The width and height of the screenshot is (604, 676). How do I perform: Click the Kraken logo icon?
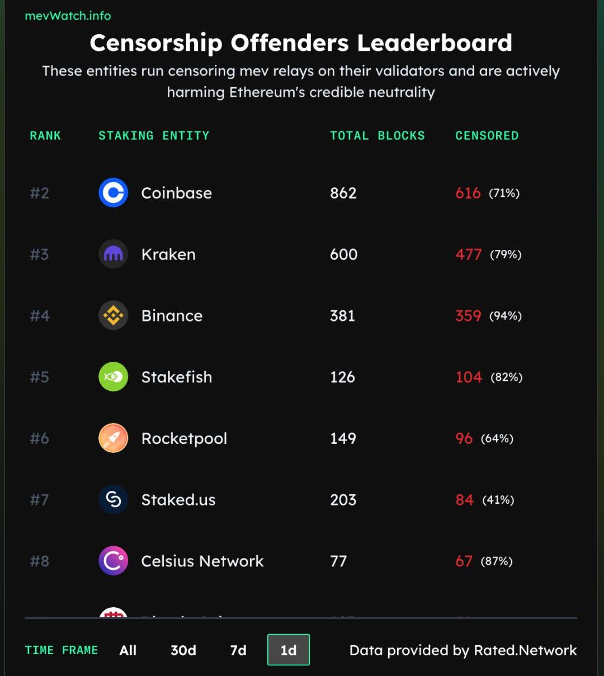point(114,254)
